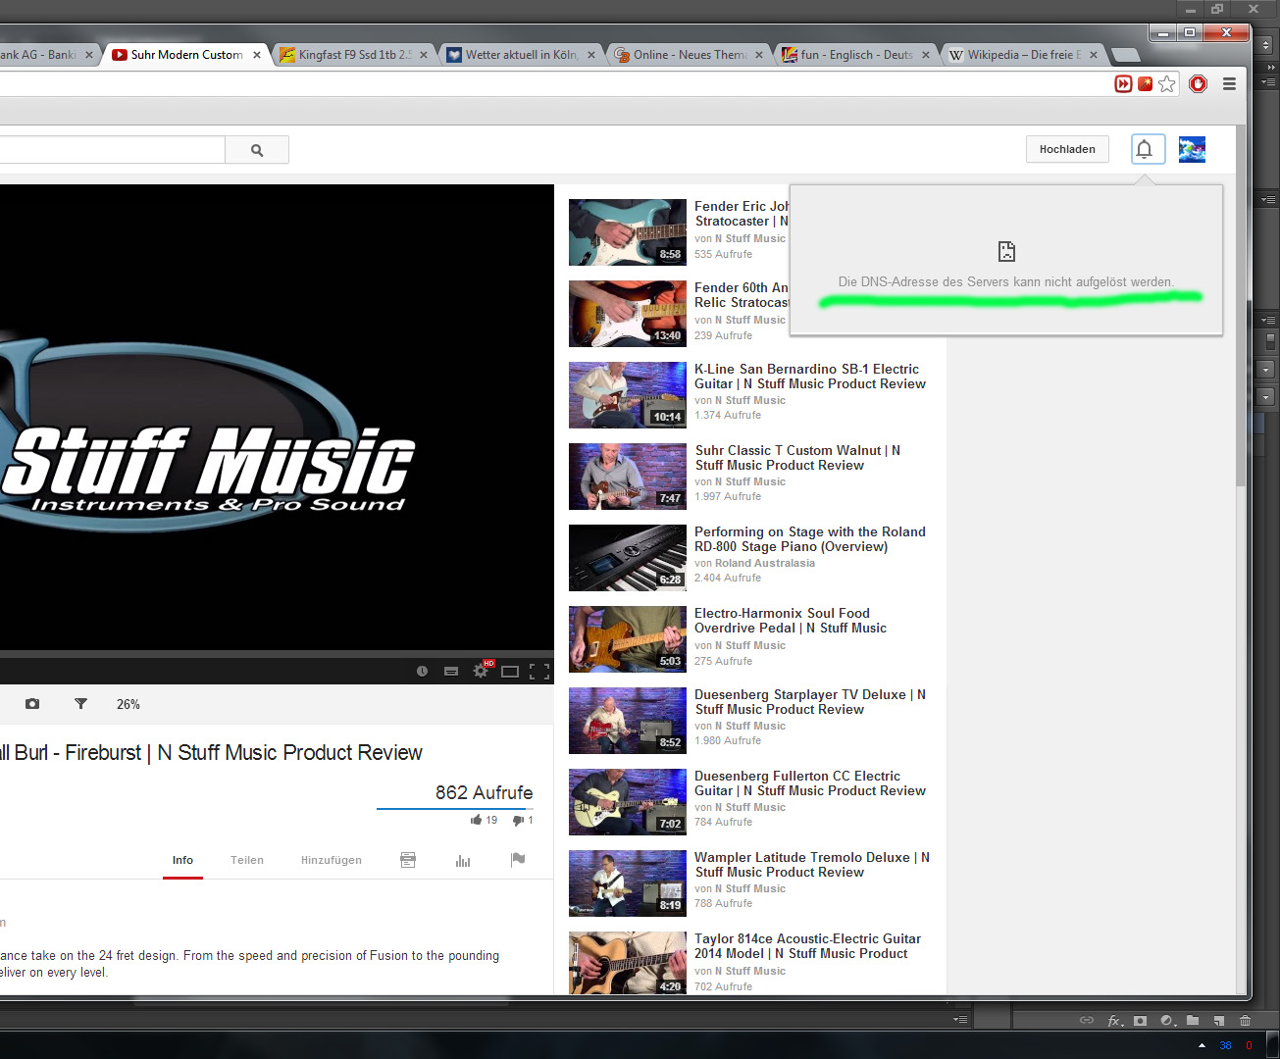Add a layer mask in Photoshop panel
1280x1059 pixels.
[1140, 1021]
